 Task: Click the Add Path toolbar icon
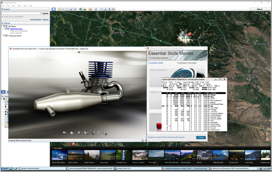click(67, 9)
